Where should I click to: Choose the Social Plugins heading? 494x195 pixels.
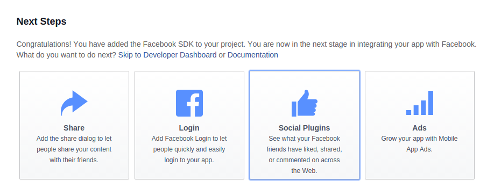click(x=305, y=128)
